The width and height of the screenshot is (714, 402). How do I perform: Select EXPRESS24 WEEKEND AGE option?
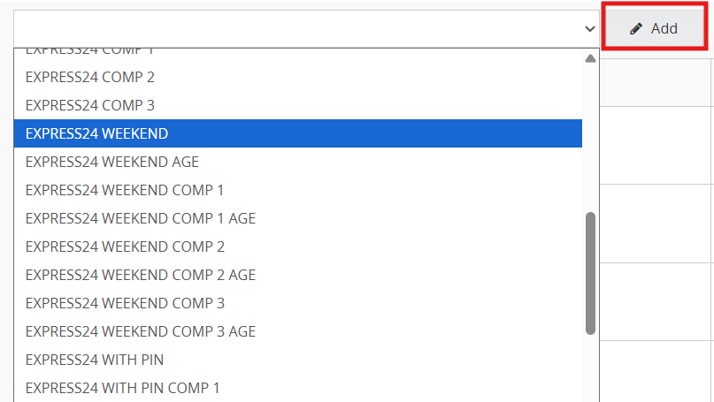coord(112,162)
